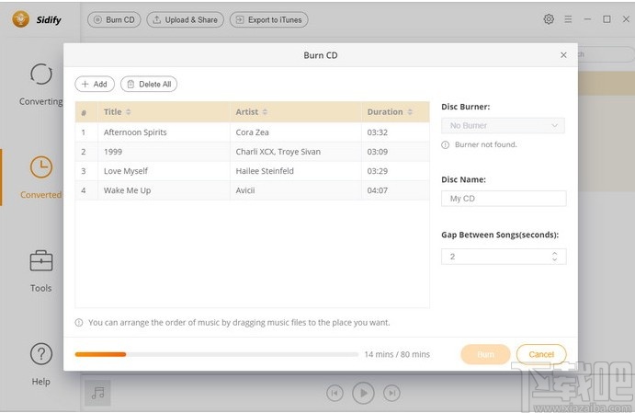Skip to next track

click(x=391, y=393)
